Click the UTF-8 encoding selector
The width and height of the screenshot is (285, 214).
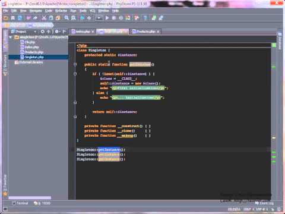pyautogui.click(x=262, y=209)
